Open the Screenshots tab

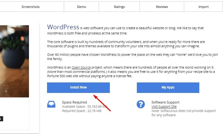click(31, 7)
